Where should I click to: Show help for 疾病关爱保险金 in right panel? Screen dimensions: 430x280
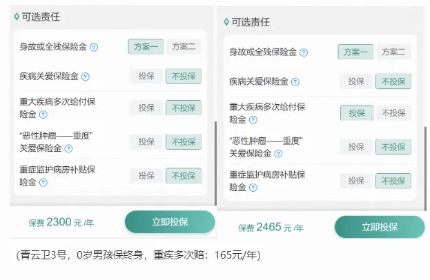tap(295, 81)
